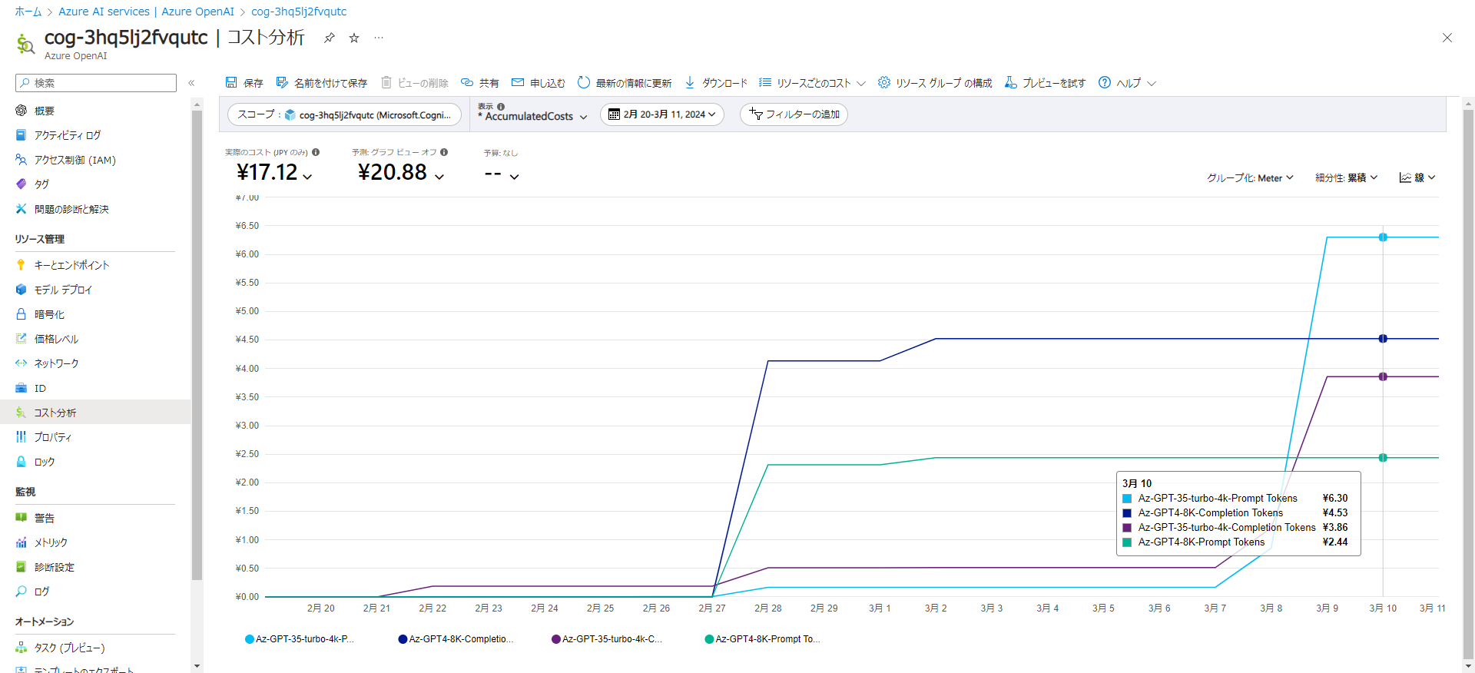Open Azure AI services | Azure OpenAI breadcrumb
The height and width of the screenshot is (673, 1475).
tap(147, 12)
